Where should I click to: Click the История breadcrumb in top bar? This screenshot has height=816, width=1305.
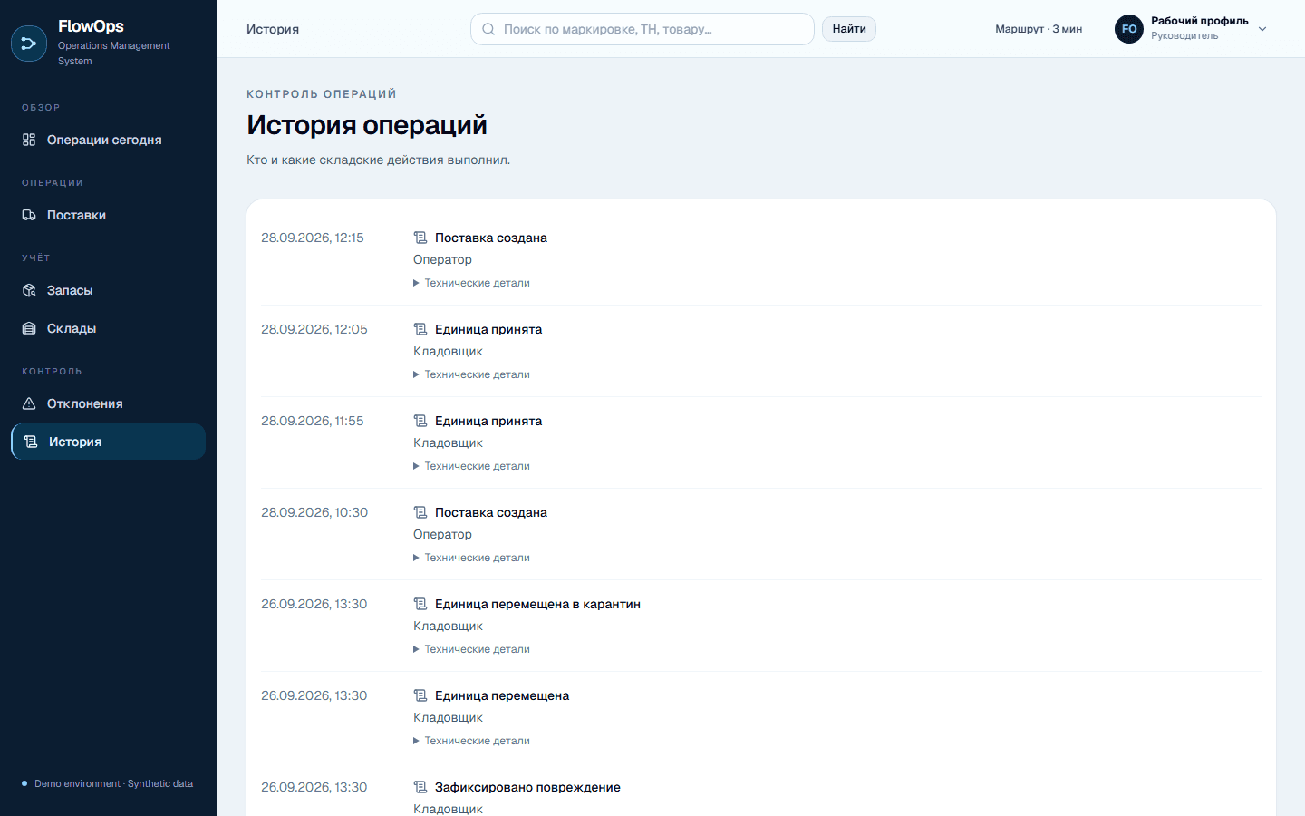click(x=273, y=29)
